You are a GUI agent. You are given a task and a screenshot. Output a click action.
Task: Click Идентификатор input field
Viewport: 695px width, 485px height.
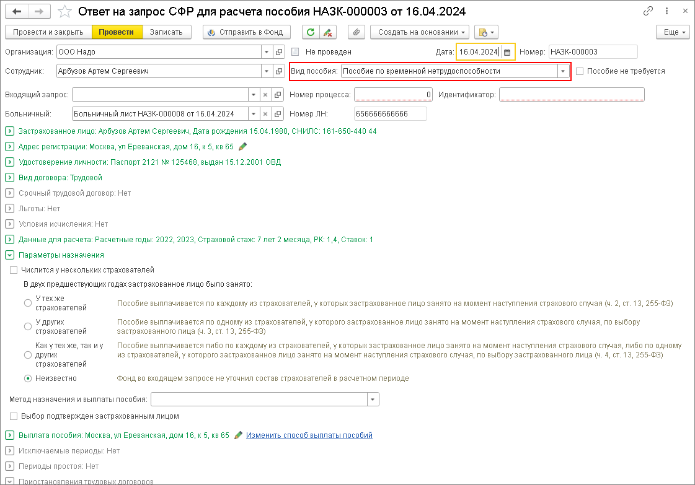coord(572,94)
